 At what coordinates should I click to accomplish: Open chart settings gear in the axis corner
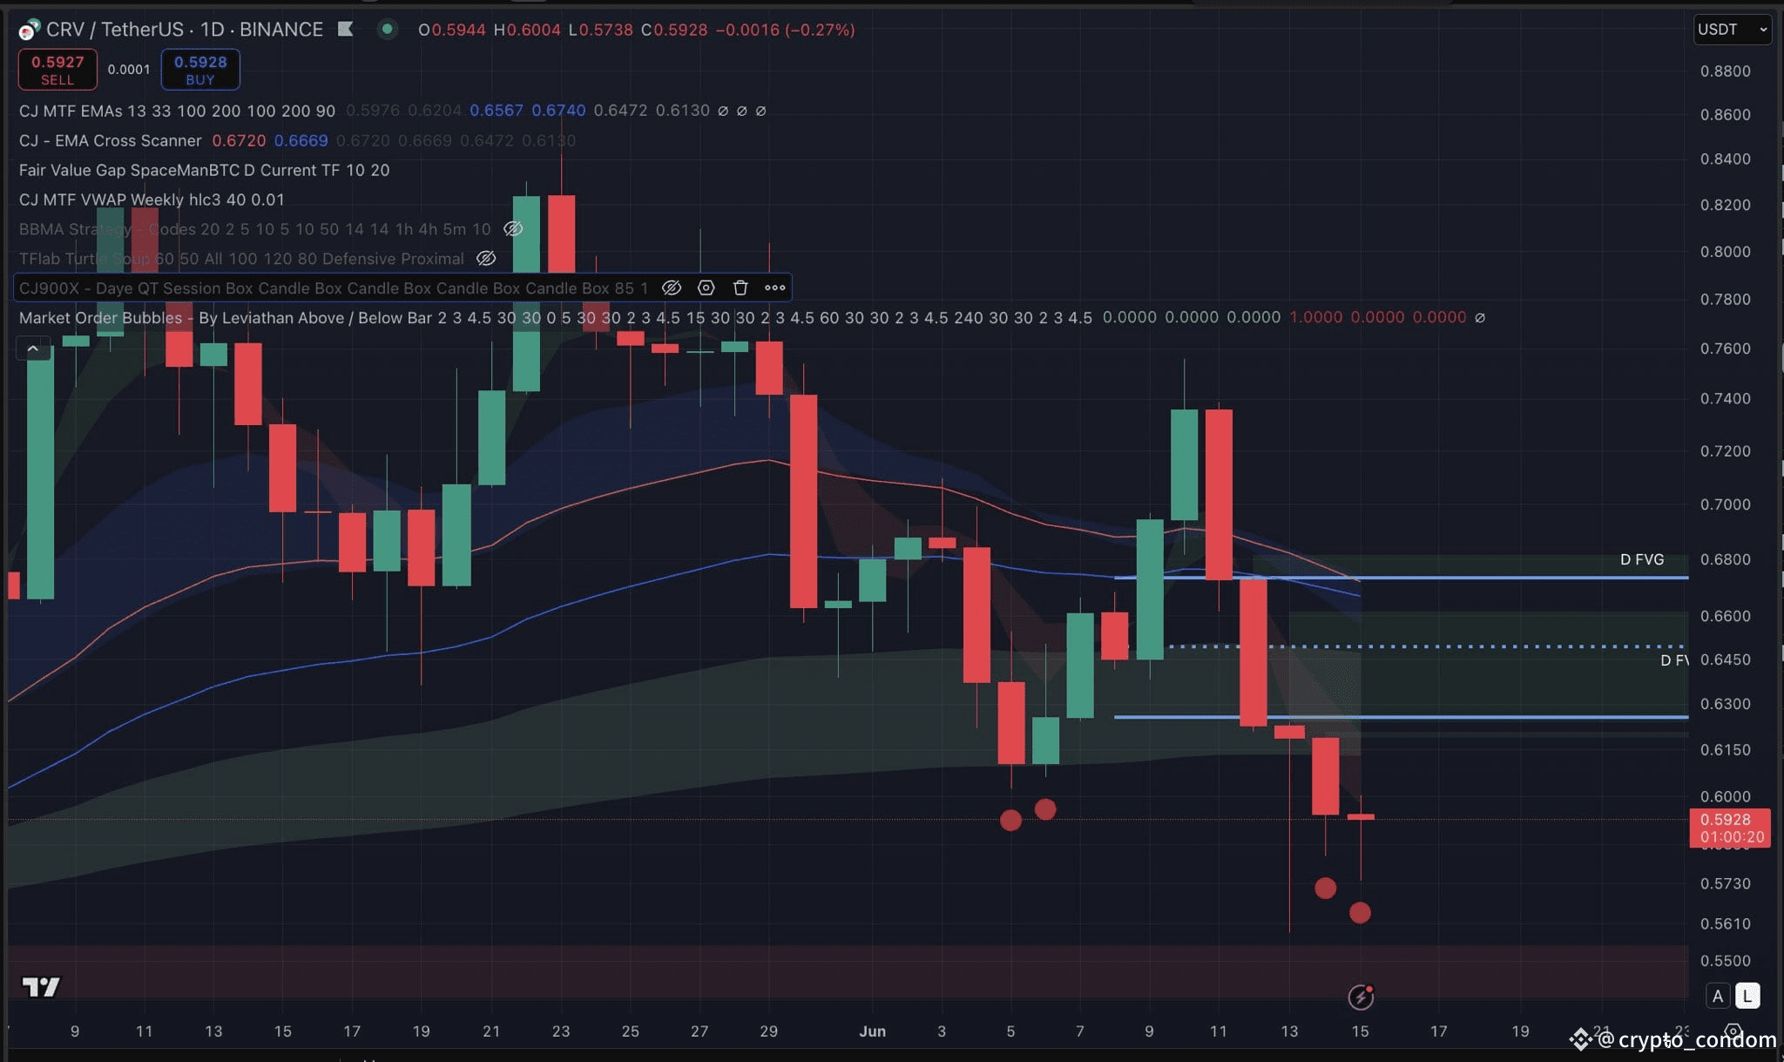point(1733,1032)
